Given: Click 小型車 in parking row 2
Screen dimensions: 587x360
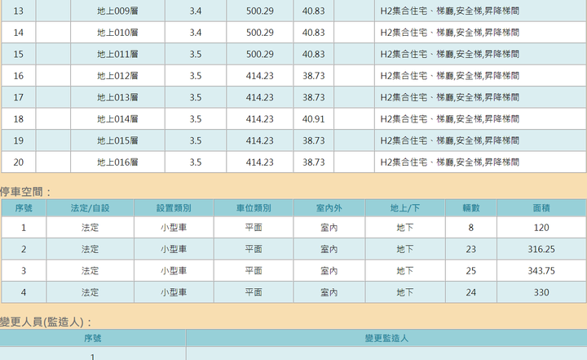Looking at the screenshot, I should pyautogui.click(x=174, y=249).
